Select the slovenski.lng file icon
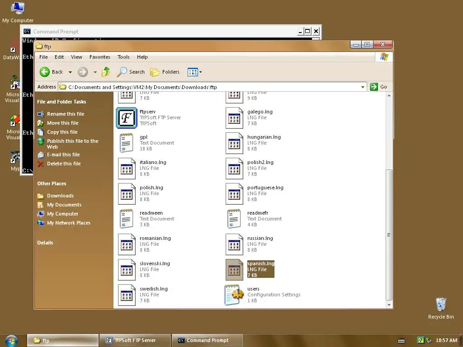 pos(127,270)
